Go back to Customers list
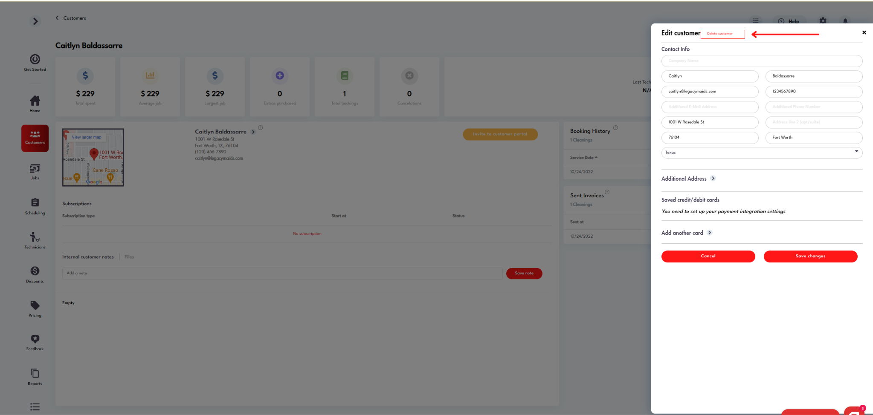Image resolution: width=873 pixels, height=415 pixels. (x=71, y=18)
